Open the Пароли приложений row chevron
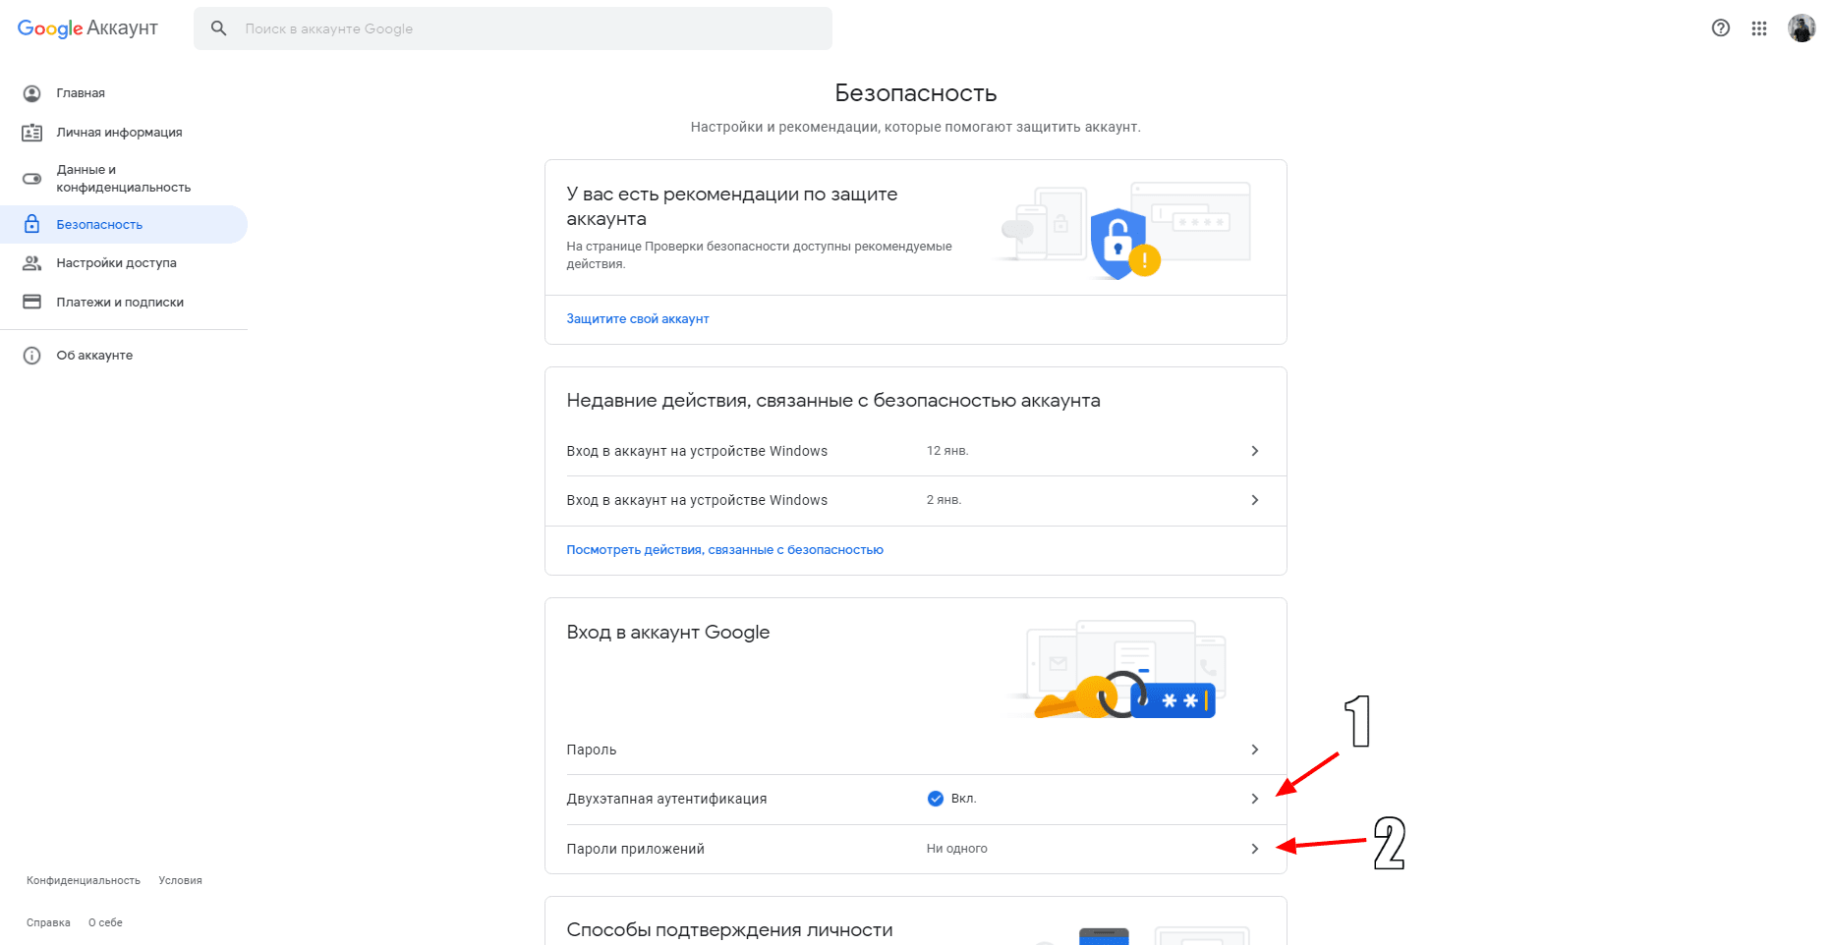1832x945 pixels. 1254,849
